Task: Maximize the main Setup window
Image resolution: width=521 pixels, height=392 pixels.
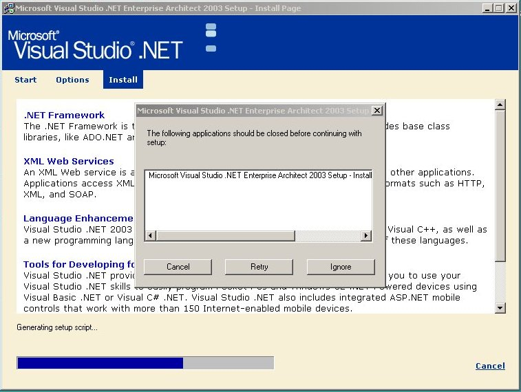Action: click(x=499, y=8)
